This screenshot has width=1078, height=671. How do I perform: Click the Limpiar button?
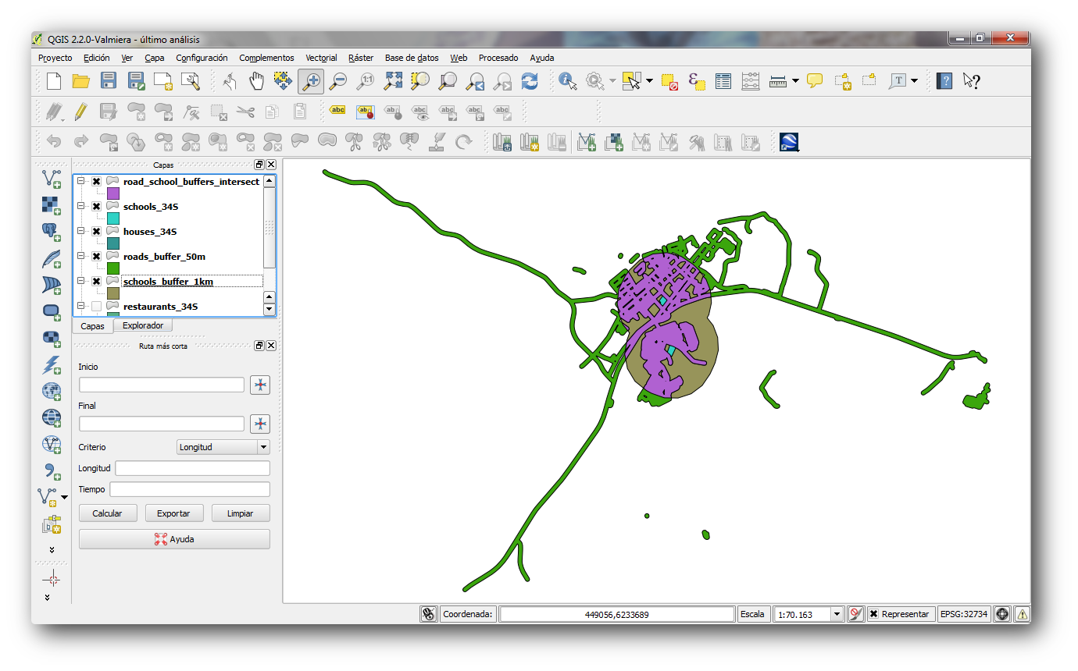point(241,513)
